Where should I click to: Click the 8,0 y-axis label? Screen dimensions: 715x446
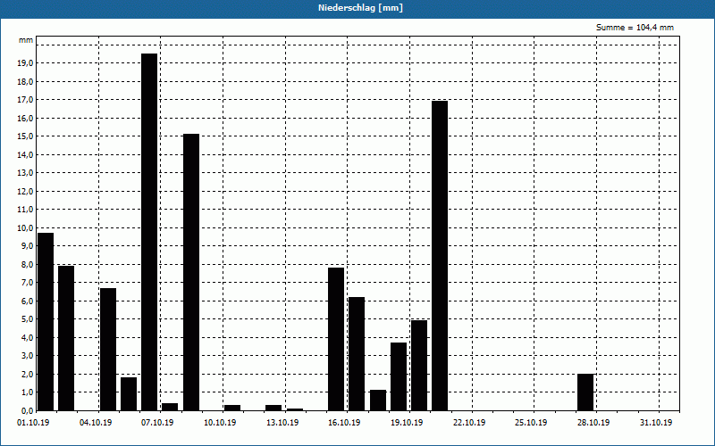[x=27, y=264]
